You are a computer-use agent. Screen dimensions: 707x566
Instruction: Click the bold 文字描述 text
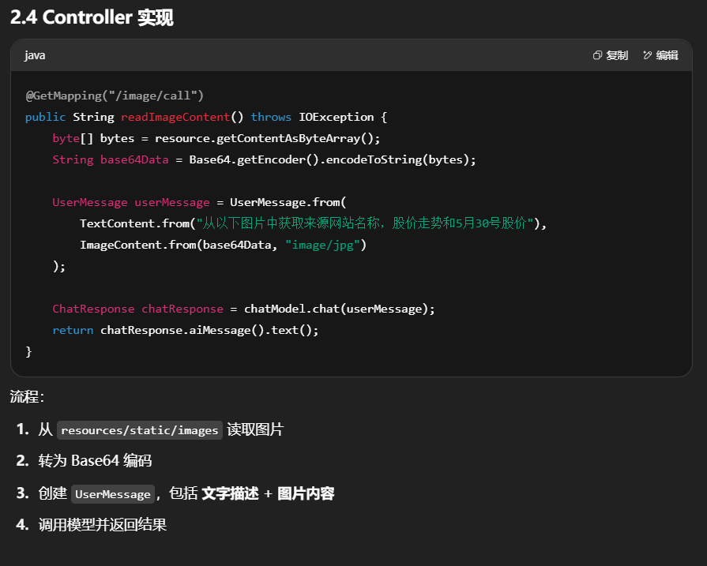230,493
